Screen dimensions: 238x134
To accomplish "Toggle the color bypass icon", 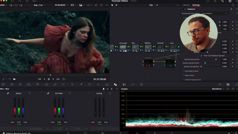I will 96,5.
